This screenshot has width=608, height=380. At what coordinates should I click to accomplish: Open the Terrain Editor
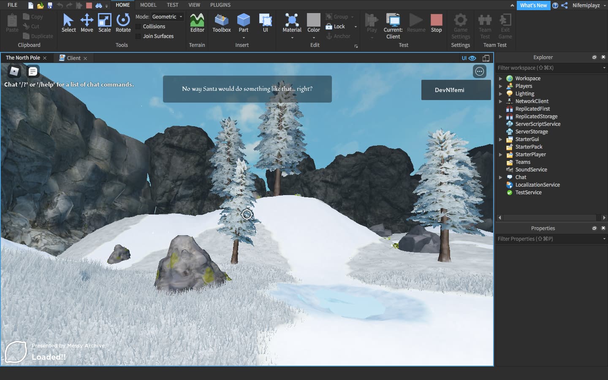(197, 23)
